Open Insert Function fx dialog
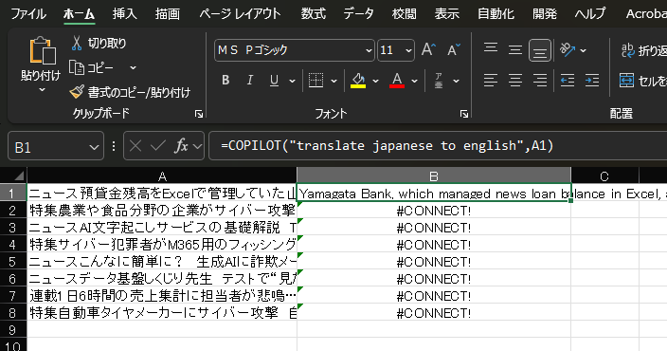This screenshot has height=351, width=667. (x=181, y=146)
